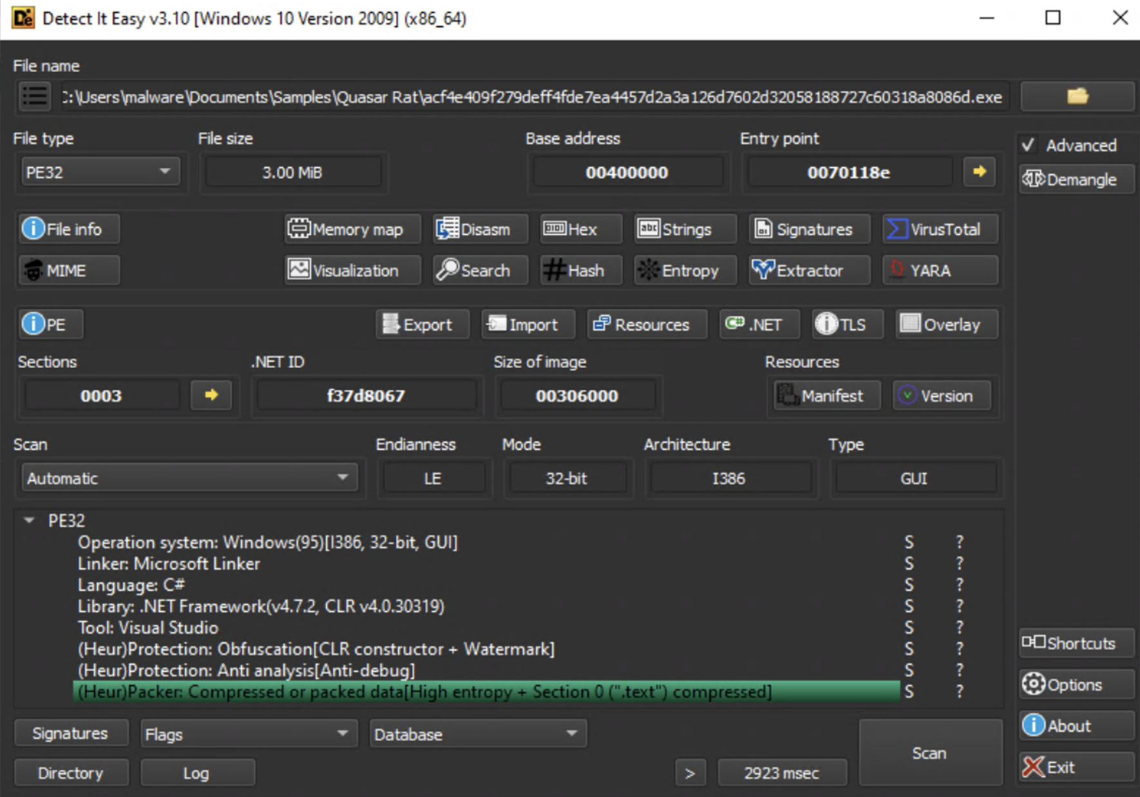Select the 'Tool: Visual Studio' row
Screen dimensions: 1140x797
487,627
